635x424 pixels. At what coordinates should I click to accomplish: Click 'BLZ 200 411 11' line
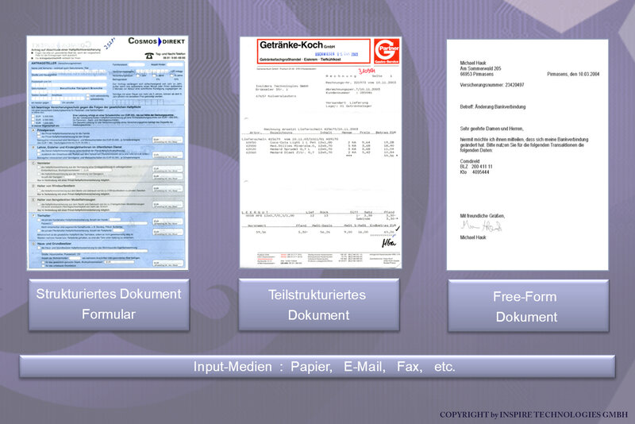coord(476,167)
